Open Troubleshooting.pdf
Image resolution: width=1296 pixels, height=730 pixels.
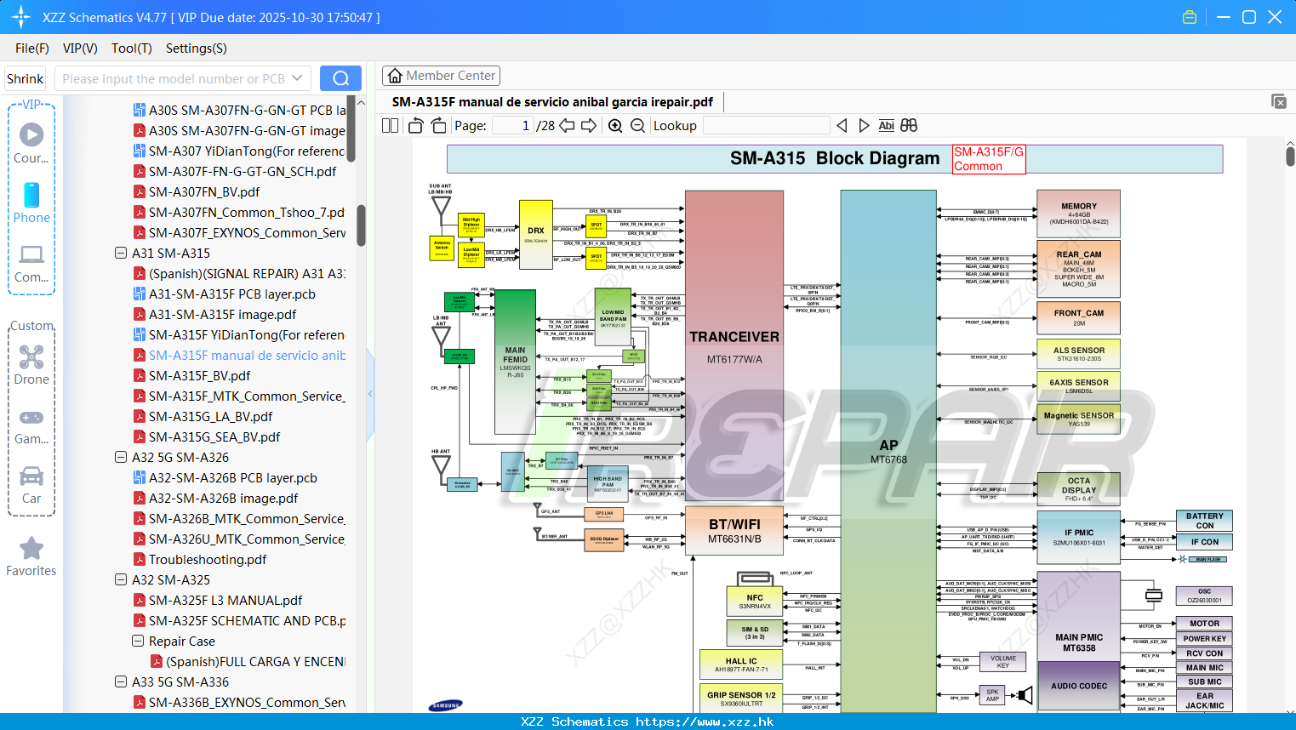pyautogui.click(x=208, y=559)
